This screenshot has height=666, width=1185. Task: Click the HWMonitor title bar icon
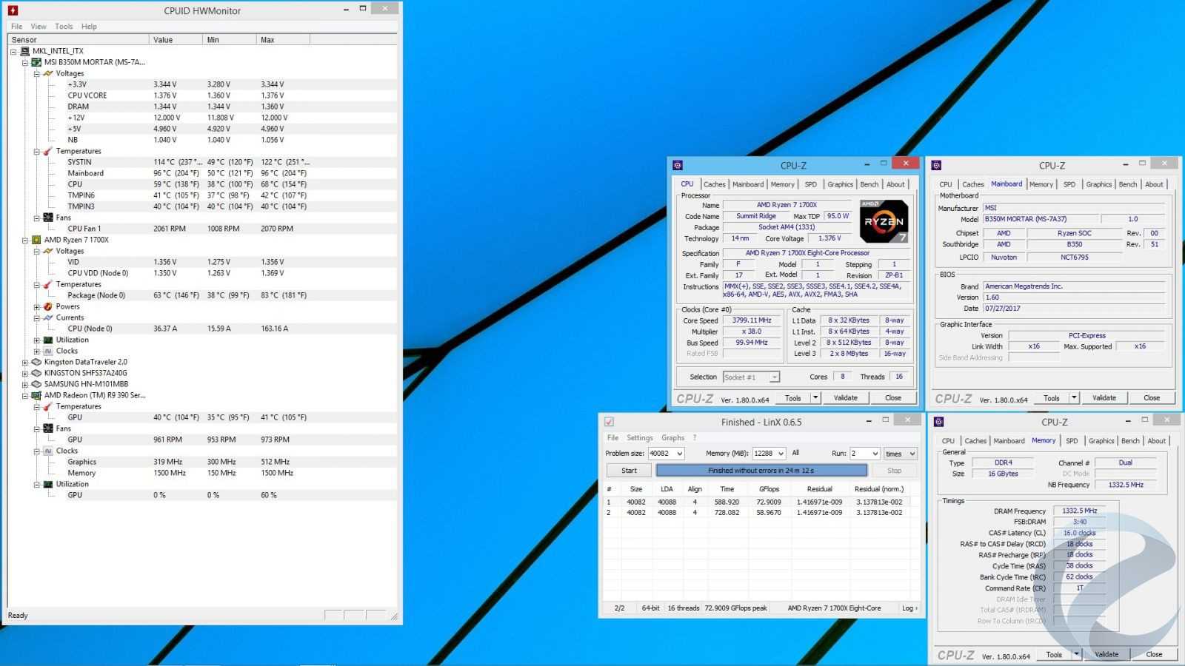pyautogui.click(x=13, y=10)
